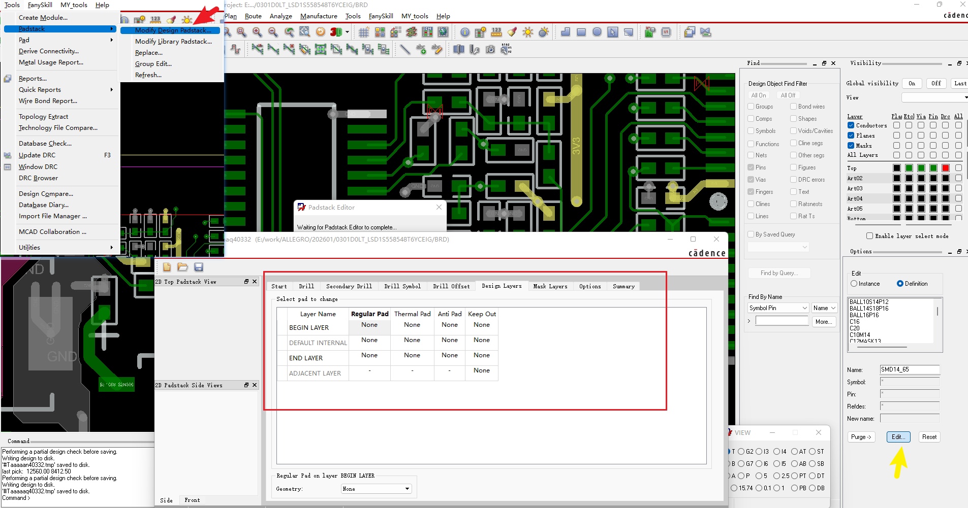The height and width of the screenshot is (508, 968).
Task: Expand the Pad submenu arrow
Action: coord(111,40)
